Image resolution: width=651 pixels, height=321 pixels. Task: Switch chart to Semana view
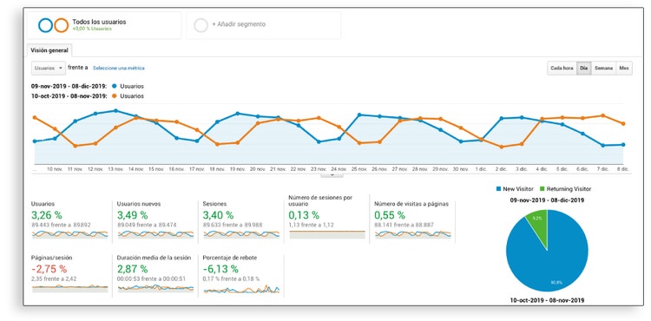tap(603, 68)
